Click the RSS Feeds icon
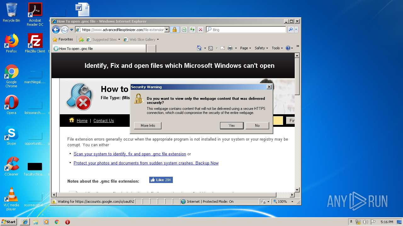The image size is (403, 226). (211, 48)
